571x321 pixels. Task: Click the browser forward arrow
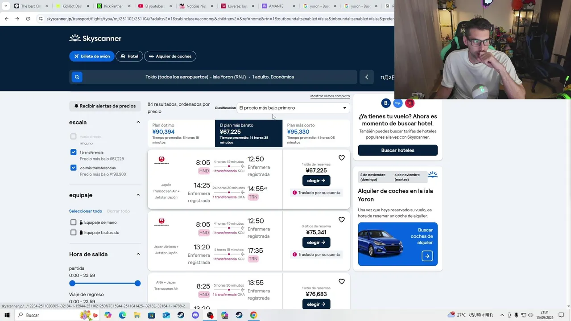point(17,19)
